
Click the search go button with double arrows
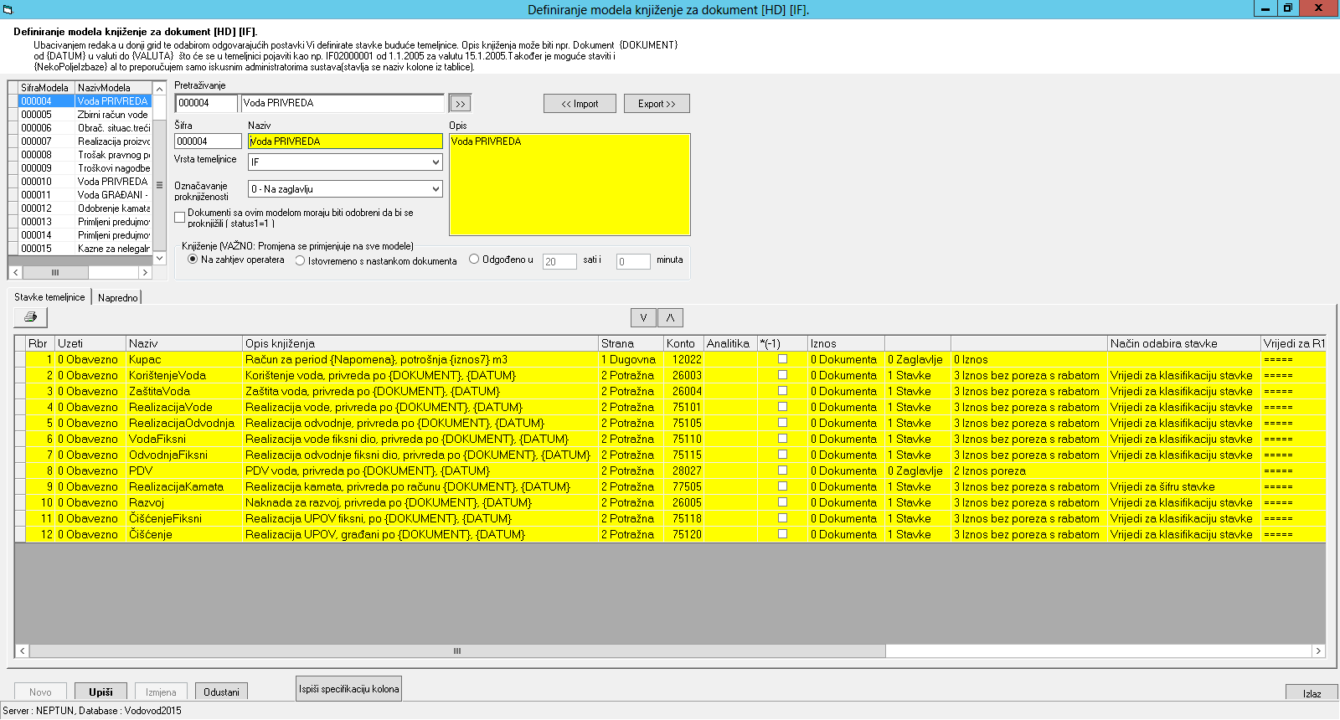(x=461, y=104)
